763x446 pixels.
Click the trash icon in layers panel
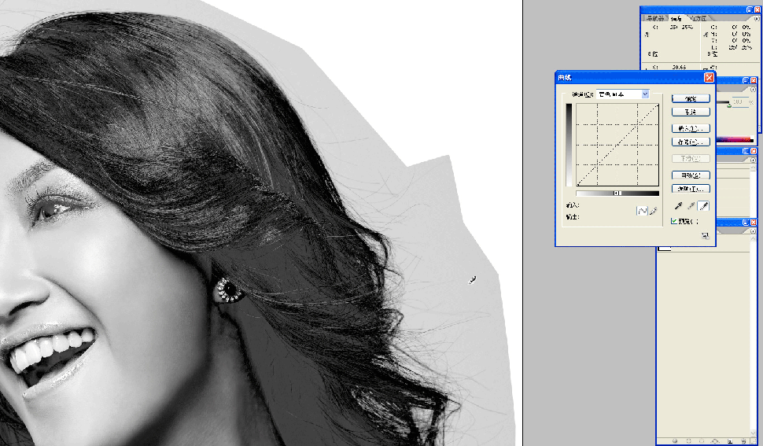tap(744, 441)
